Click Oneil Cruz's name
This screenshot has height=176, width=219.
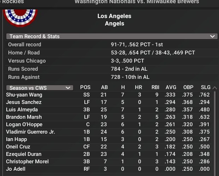click(x=18, y=147)
